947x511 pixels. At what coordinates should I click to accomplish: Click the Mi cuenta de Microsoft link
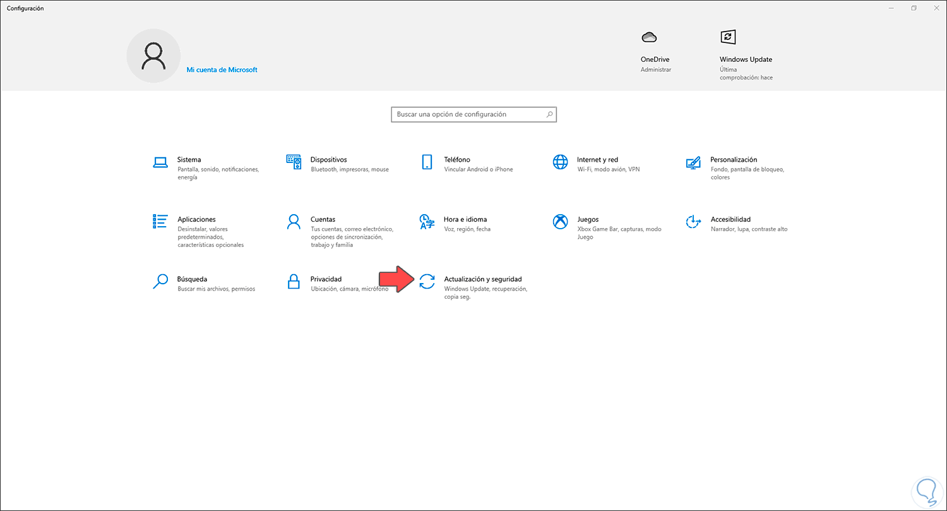pyautogui.click(x=222, y=70)
